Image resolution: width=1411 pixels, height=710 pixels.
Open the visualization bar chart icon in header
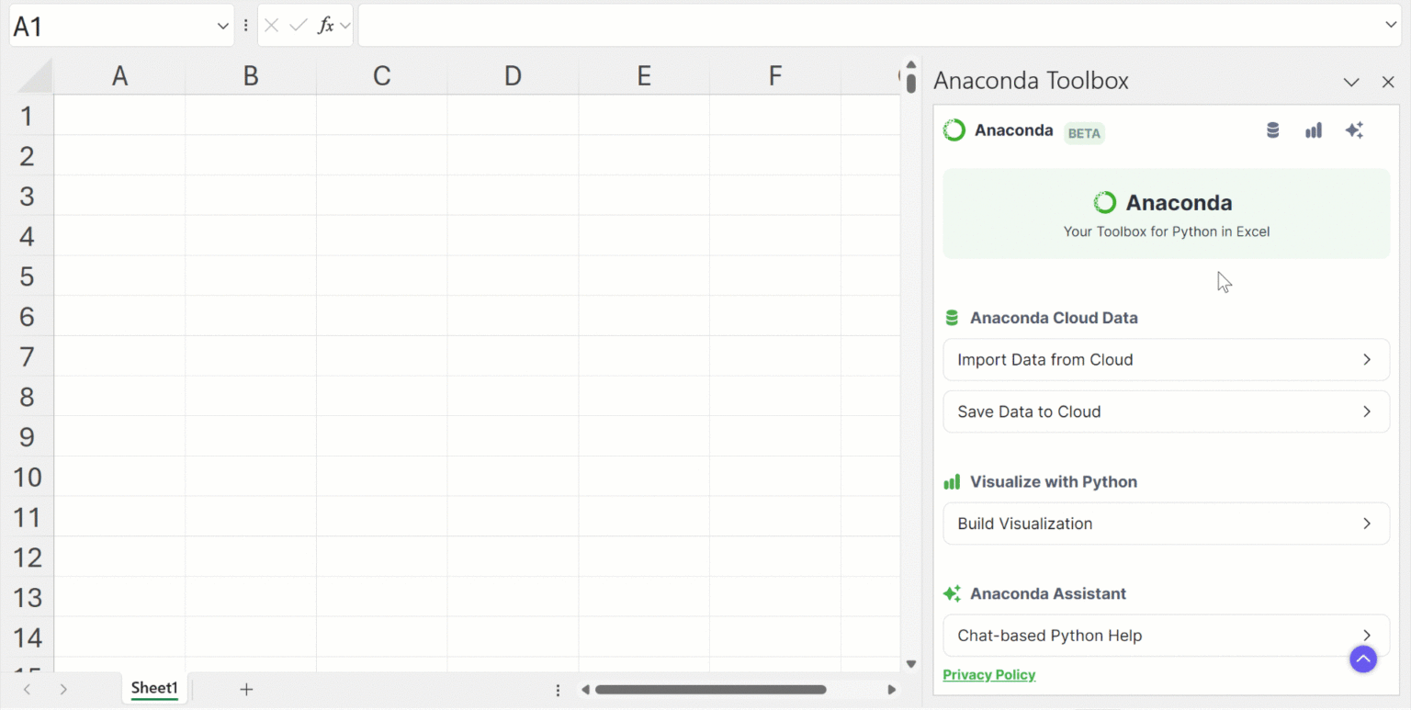pyautogui.click(x=1314, y=130)
